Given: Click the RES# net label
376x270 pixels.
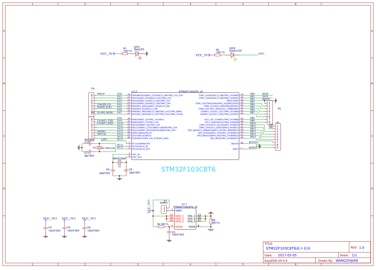Looking at the screenshot, I should (x=265, y=94).
